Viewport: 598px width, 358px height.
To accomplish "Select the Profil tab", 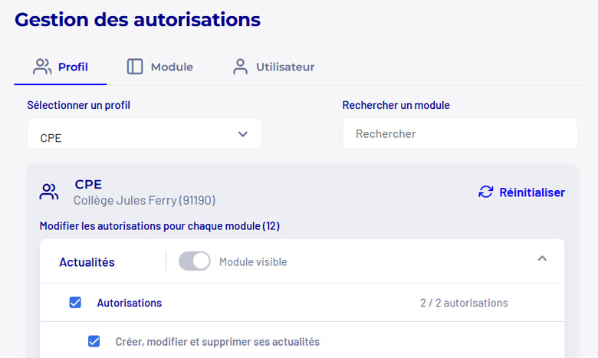I will tap(61, 67).
